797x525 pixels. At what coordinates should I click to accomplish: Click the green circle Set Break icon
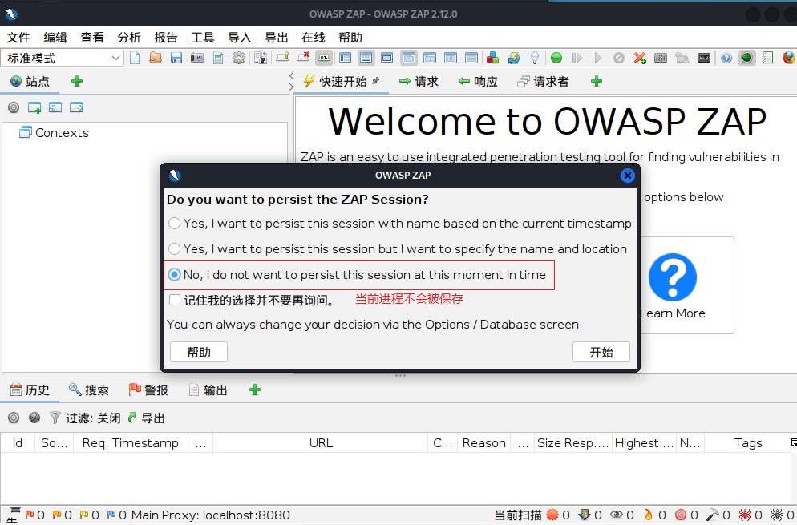pos(556,58)
